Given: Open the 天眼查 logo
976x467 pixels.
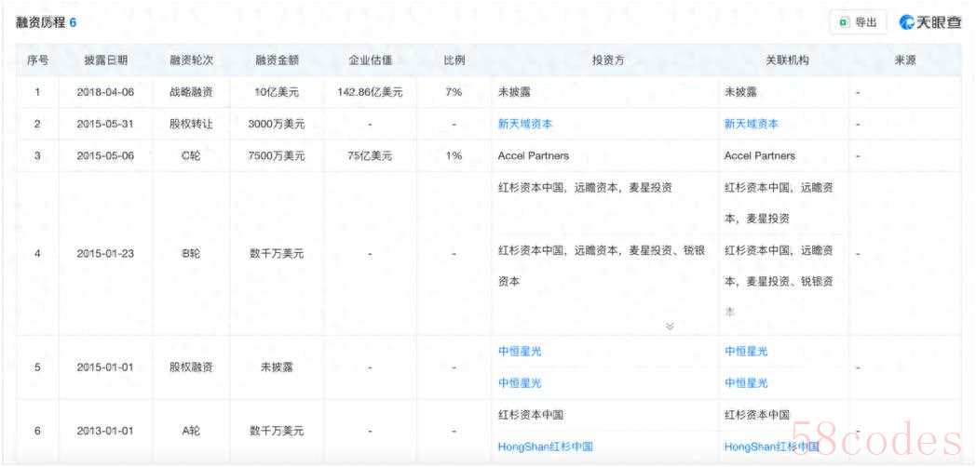Looking at the screenshot, I should coord(929,22).
